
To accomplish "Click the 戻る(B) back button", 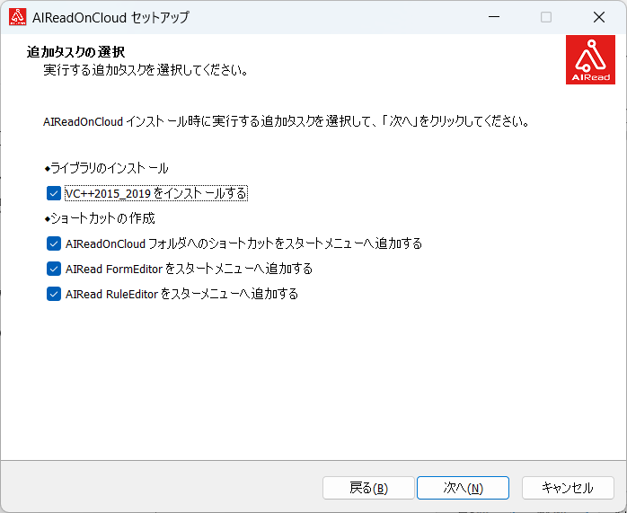I will click(x=368, y=488).
